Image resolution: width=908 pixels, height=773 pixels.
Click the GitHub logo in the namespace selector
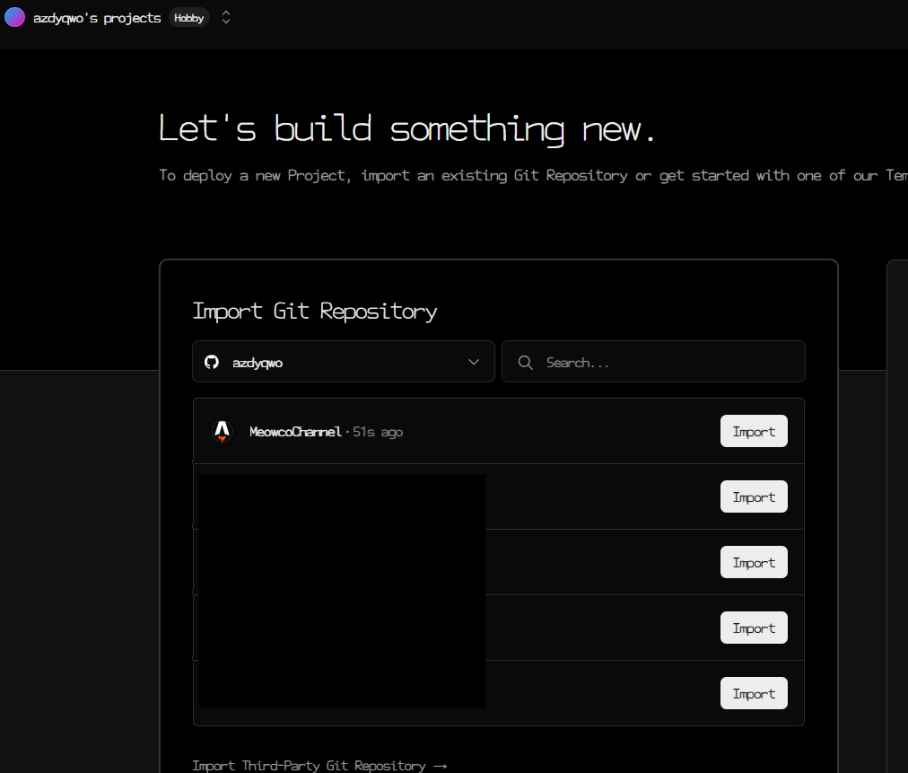(212, 362)
